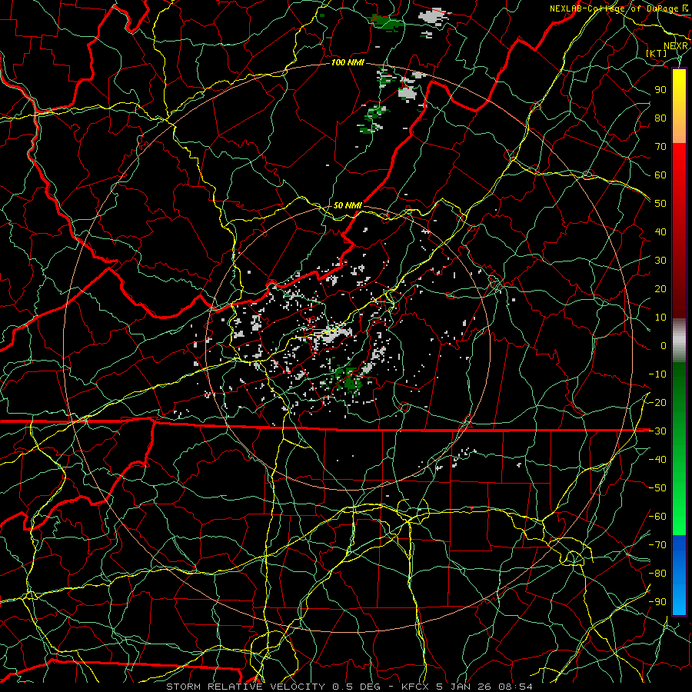This screenshot has height=692, width=692.
Task: Select the -70 value on velocity scale
Action: click(657, 545)
